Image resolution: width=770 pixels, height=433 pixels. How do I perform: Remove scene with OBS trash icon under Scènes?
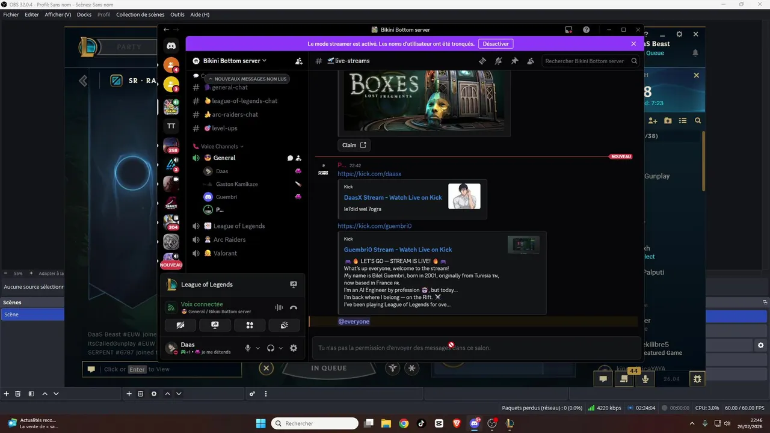click(18, 394)
